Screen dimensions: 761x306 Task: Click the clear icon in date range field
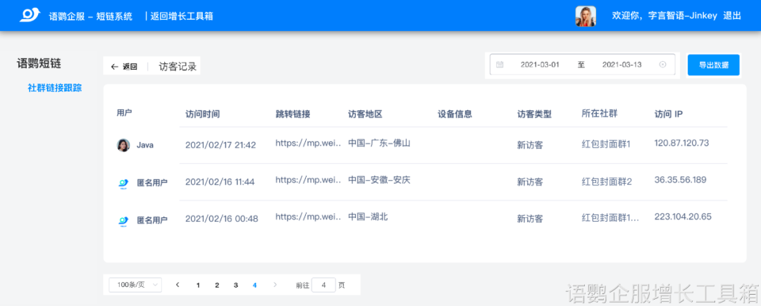tap(662, 65)
